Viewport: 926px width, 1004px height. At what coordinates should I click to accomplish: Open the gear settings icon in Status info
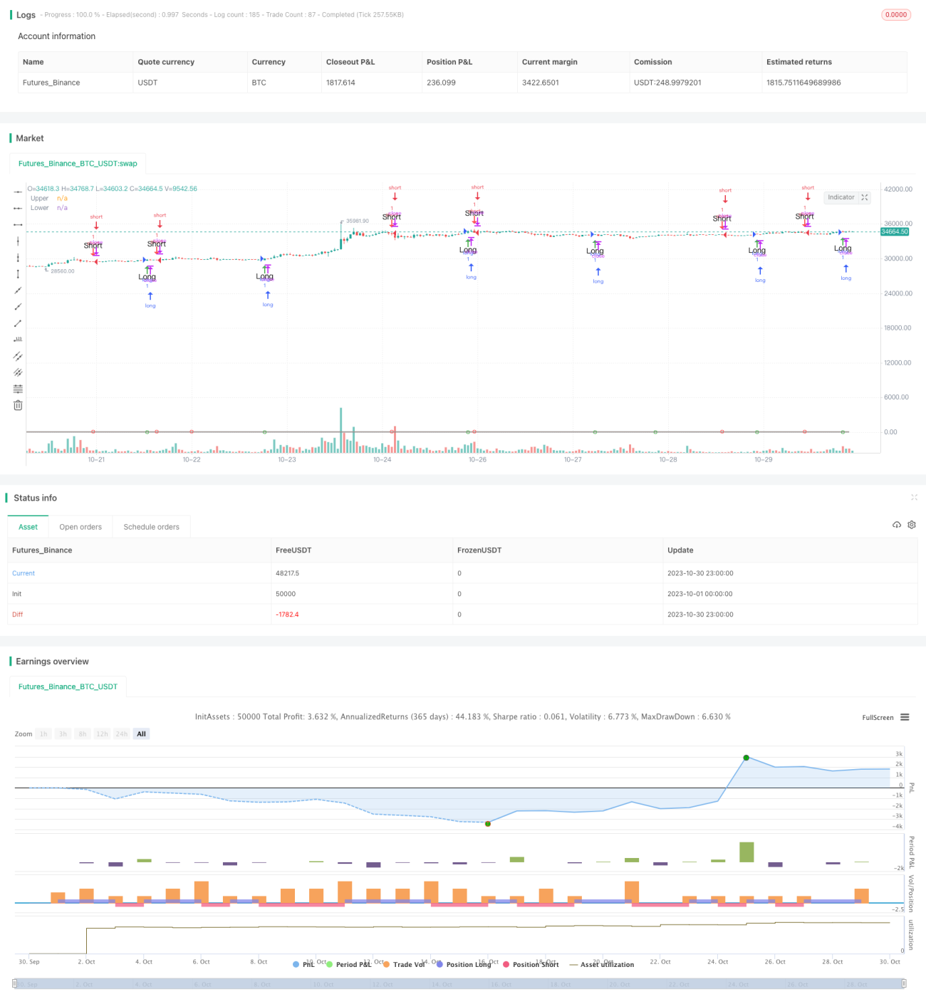[912, 525]
